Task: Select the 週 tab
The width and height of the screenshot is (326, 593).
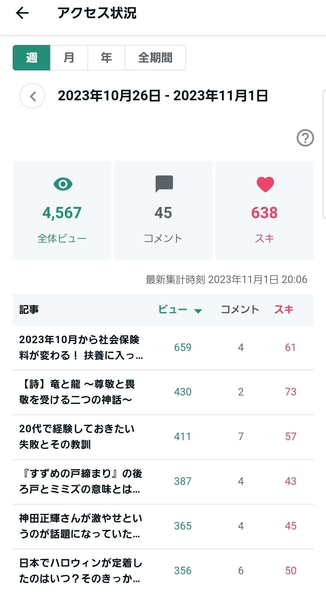Action: 31,58
